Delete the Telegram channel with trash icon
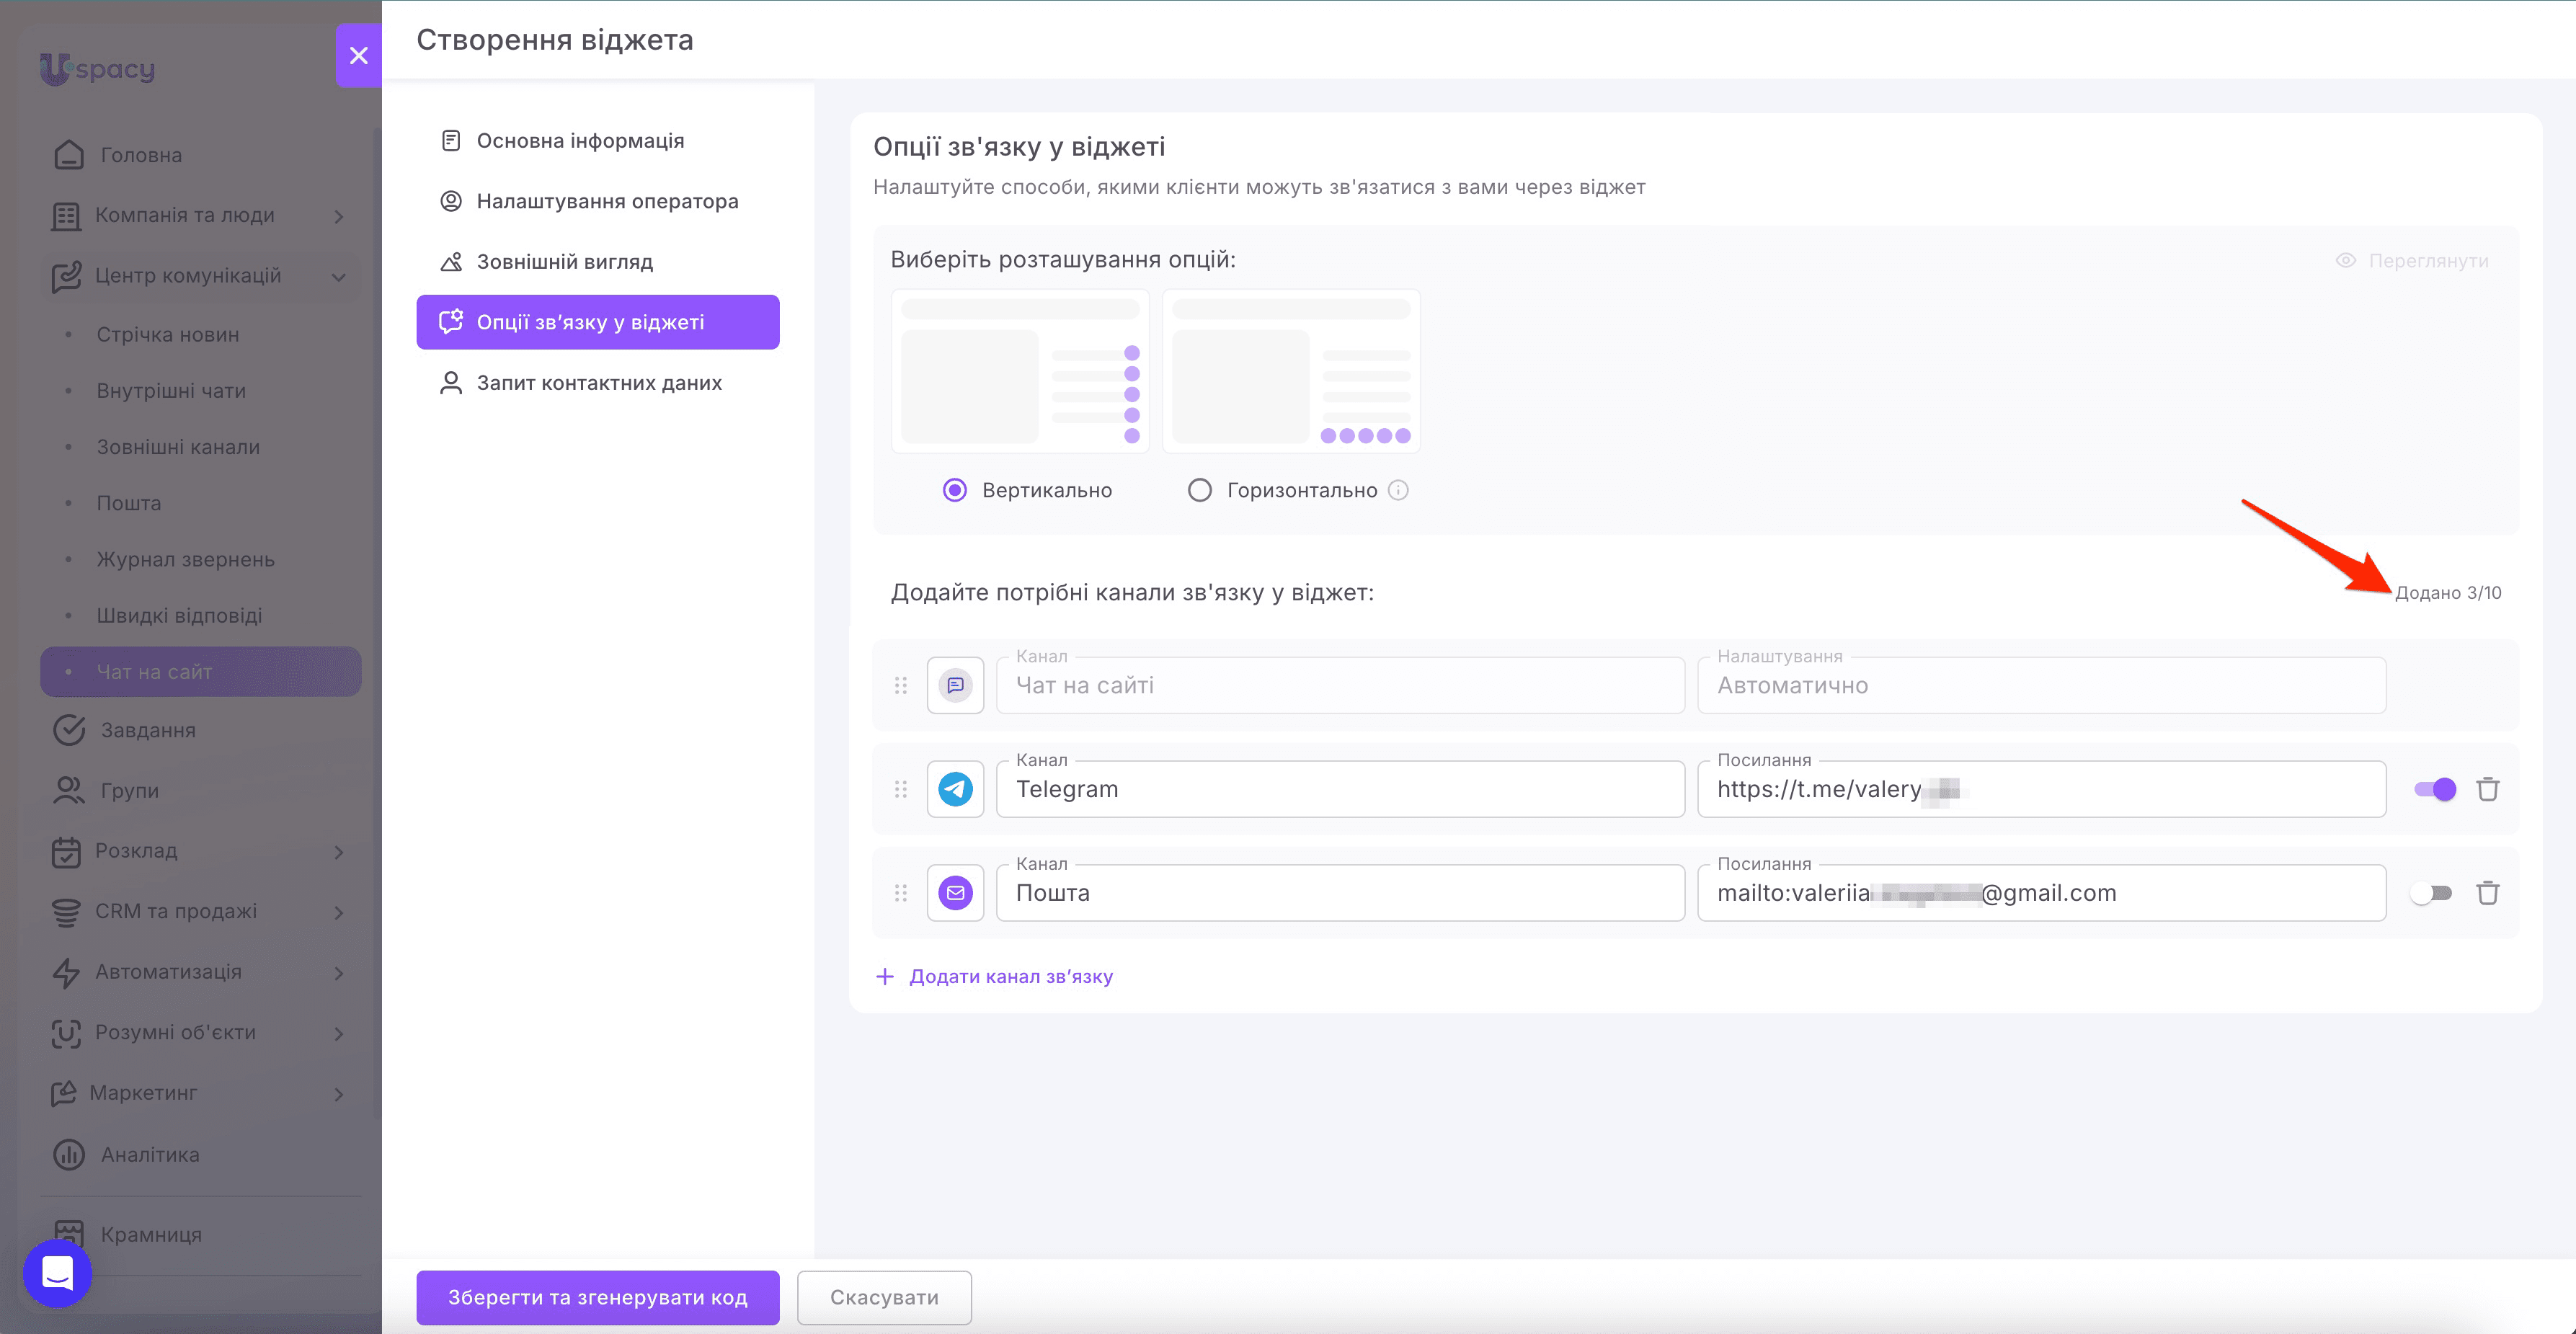The width and height of the screenshot is (2576, 1334). (2487, 789)
